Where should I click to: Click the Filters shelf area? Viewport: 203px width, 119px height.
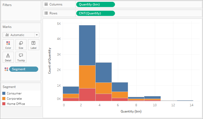tap(21, 11)
